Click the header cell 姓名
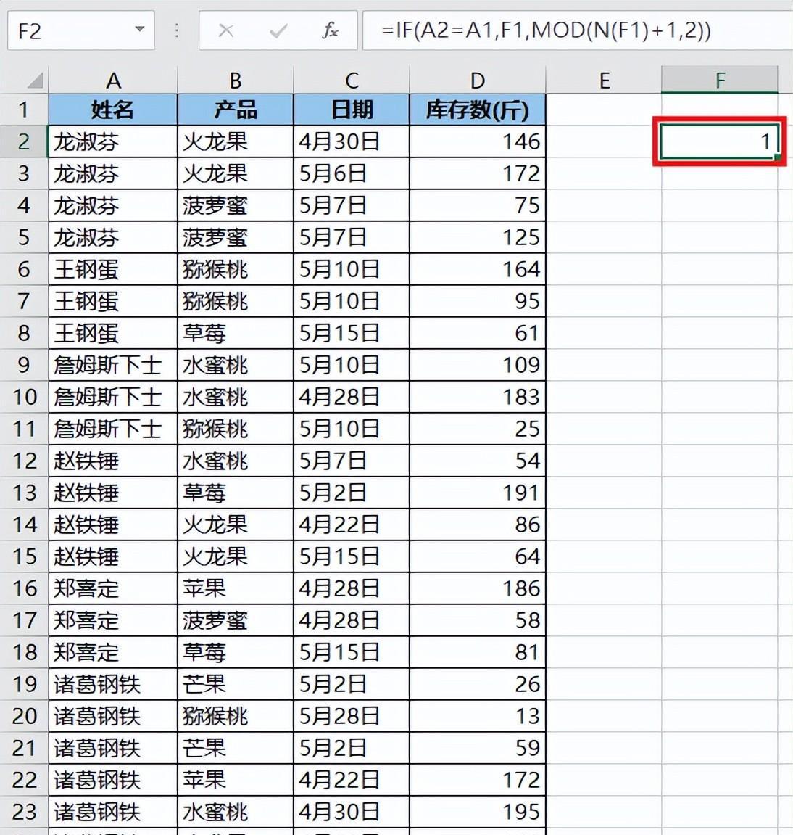The width and height of the screenshot is (793, 835). pyautogui.click(x=113, y=110)
